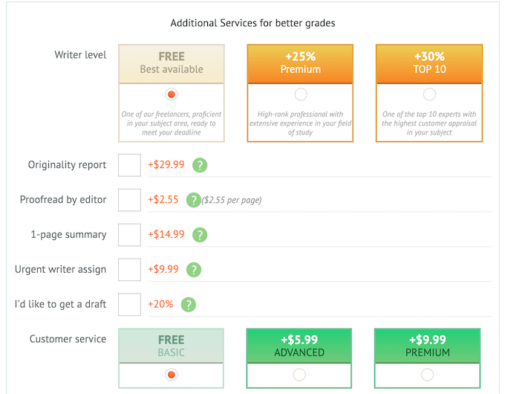Screen dimensions: 505x394
Task: View help for I'd like a draft
Action: (x=189, y=305)
